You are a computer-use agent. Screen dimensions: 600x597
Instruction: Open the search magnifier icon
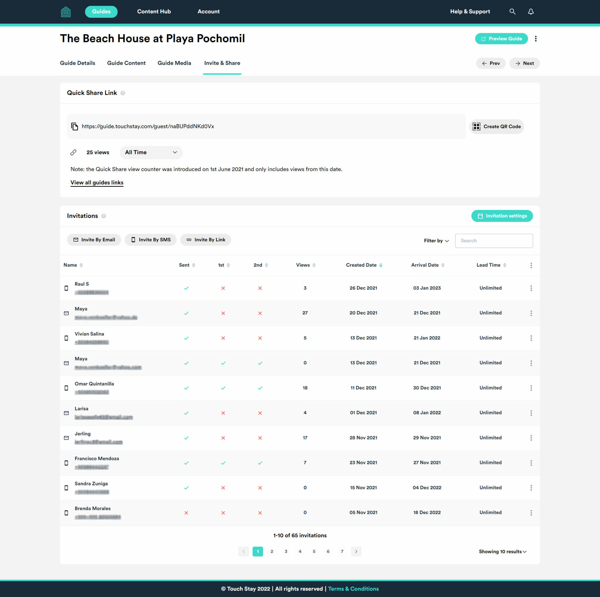(x=512, y=12)
